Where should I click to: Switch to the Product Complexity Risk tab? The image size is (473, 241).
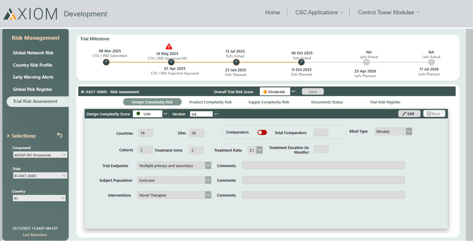coord(210,102)
